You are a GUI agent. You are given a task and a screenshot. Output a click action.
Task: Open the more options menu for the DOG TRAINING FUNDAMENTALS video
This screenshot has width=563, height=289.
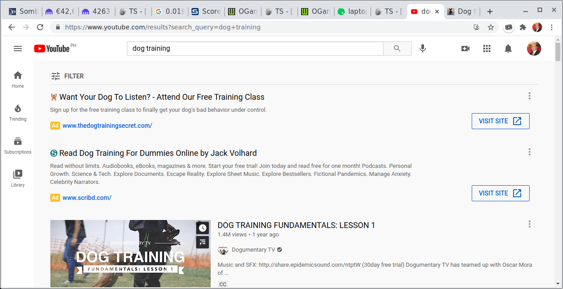[x=530, y=224]
